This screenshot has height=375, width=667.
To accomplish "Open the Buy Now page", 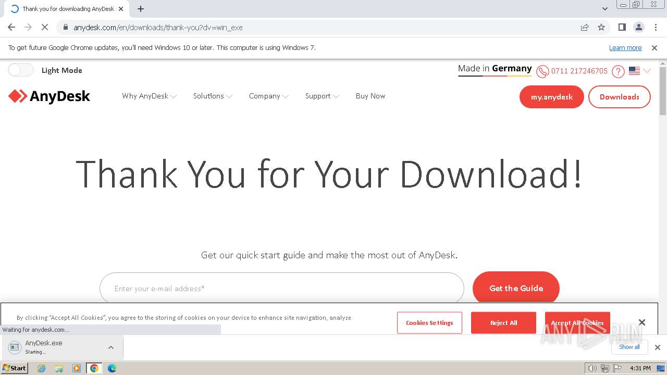I will tap(370, 96).
